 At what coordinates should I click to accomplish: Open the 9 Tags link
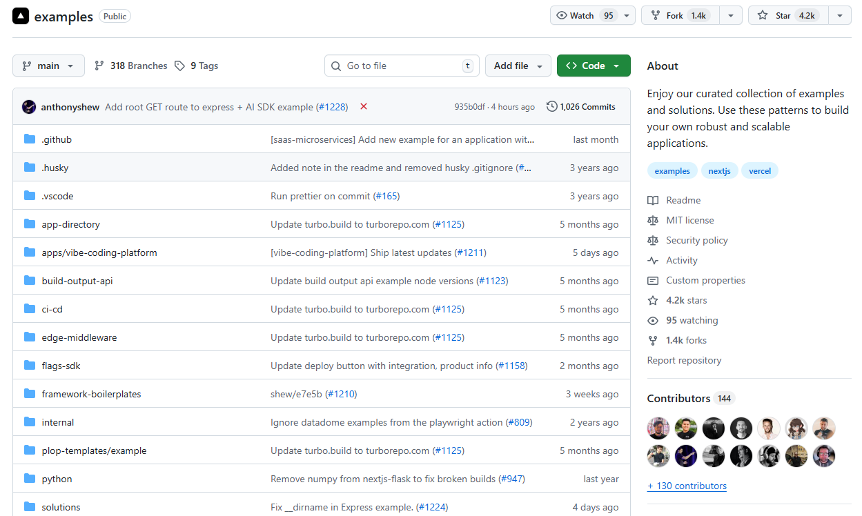point(196,66)
